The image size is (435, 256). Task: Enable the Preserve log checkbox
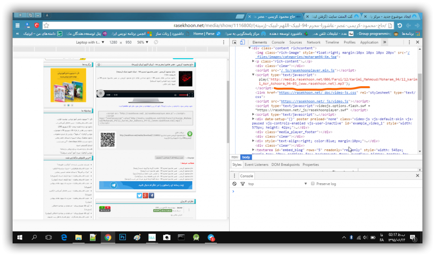coord(313,184)
